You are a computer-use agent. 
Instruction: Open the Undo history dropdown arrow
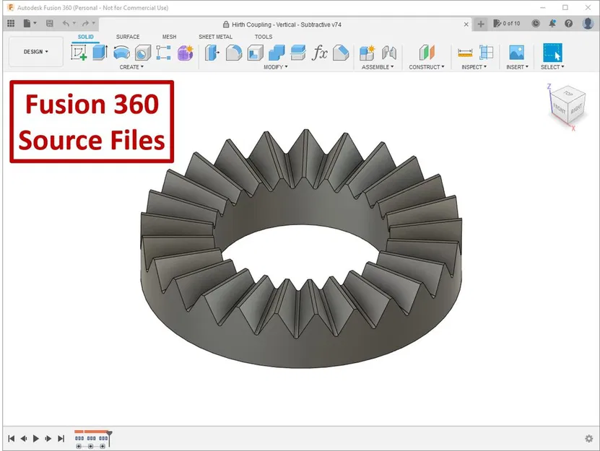point(74,23)
